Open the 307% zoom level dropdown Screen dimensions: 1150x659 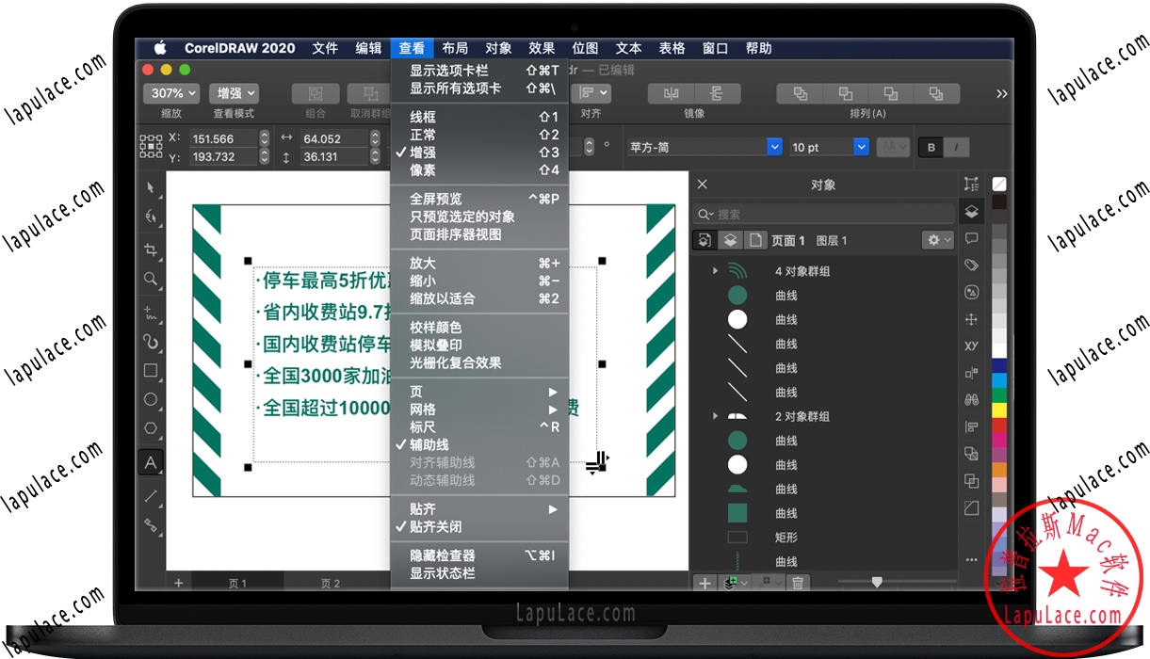tap(170, 93)
